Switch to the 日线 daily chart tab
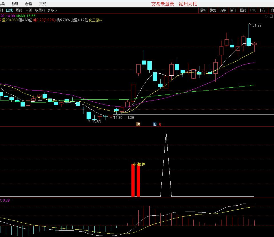Screen dimensions: 274x237 9,10
